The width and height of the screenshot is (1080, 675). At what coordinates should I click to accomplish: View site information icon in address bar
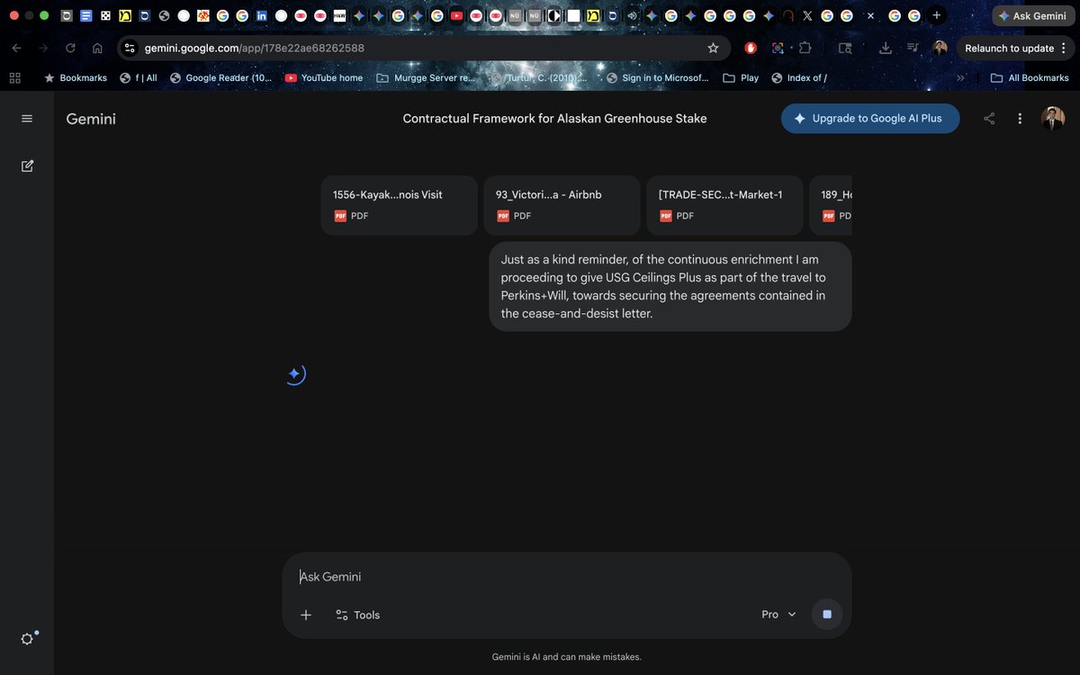[x=130, y=48]
